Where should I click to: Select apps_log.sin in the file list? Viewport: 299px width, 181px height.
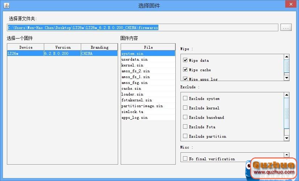pos(148,117)
